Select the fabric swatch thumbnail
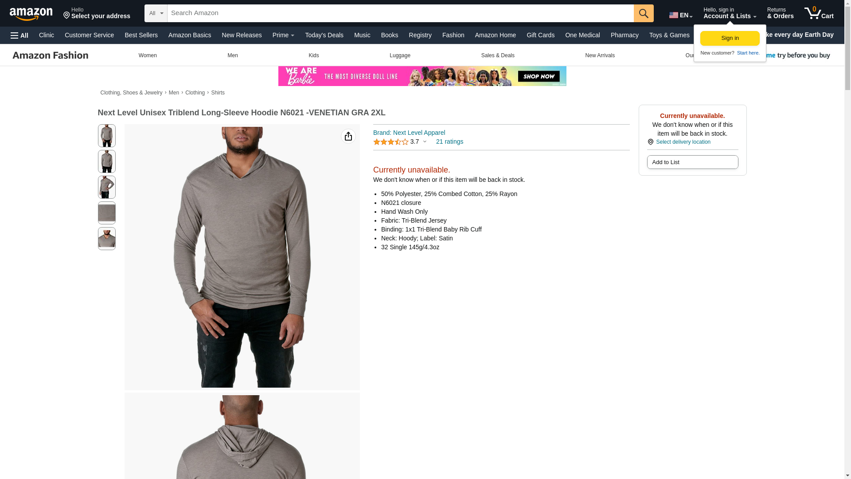This screenshot has width=851, height=479. pos(106,213)
